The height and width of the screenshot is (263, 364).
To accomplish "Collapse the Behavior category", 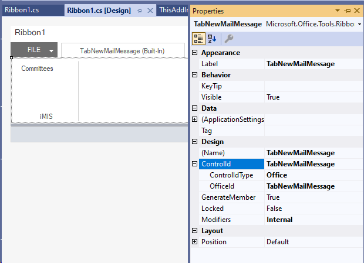I will [x=195, y=75].
